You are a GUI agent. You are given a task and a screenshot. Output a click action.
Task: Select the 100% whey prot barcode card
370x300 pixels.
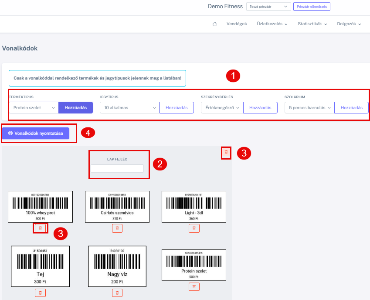tap(41, 207)
